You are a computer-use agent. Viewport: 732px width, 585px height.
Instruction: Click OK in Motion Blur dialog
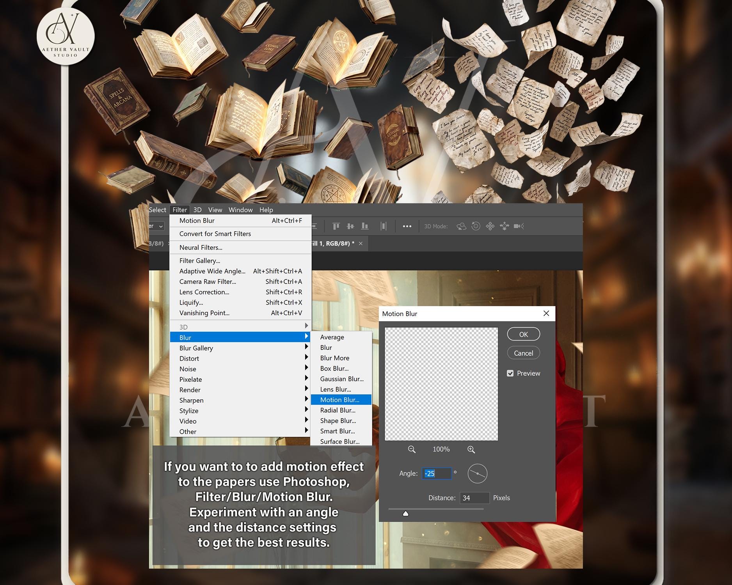click(x=523, y=334)
